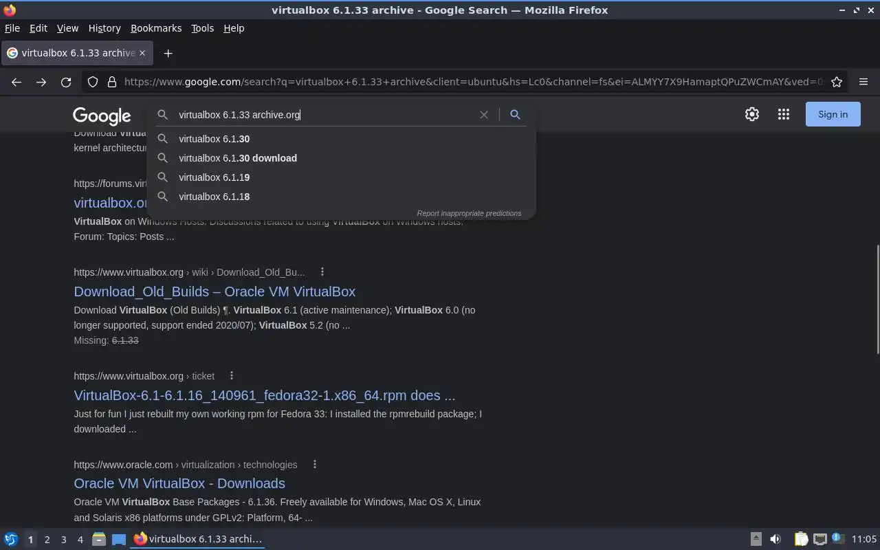Viewport: 880px width, 550px height.
Task: Switch to workspace 2
Action: pyautogui.click(x=47, y=540)
